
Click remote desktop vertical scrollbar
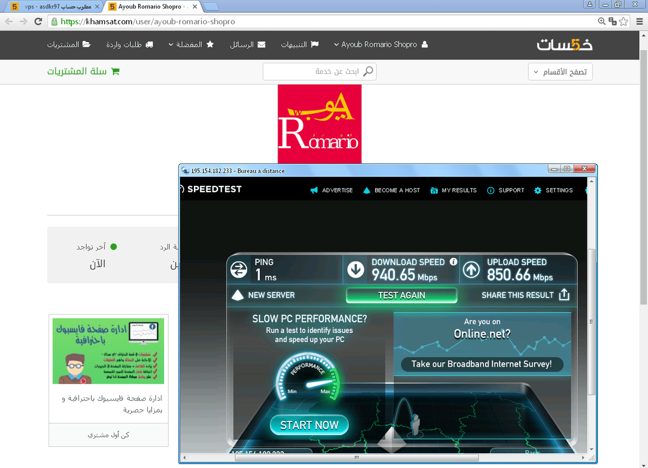point(592,322)
